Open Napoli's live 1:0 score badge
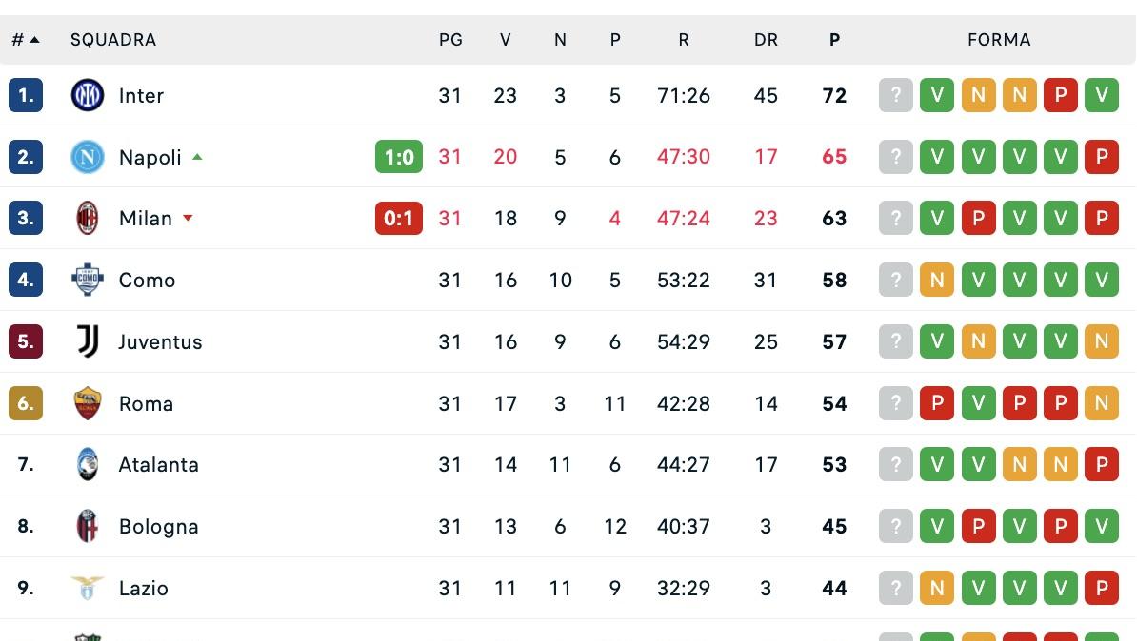 point(398,157)
